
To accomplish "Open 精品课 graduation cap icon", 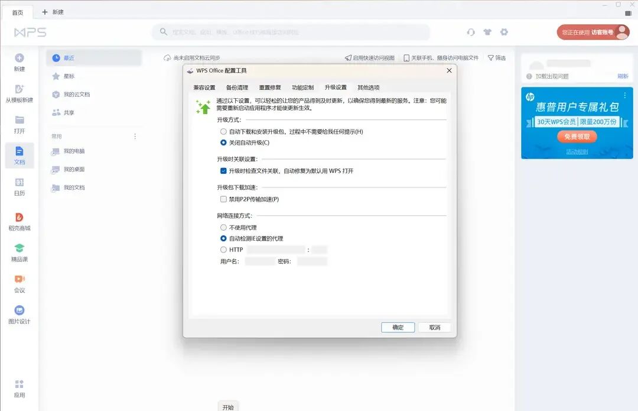I will pyautogui.click(x=19, y=248).
